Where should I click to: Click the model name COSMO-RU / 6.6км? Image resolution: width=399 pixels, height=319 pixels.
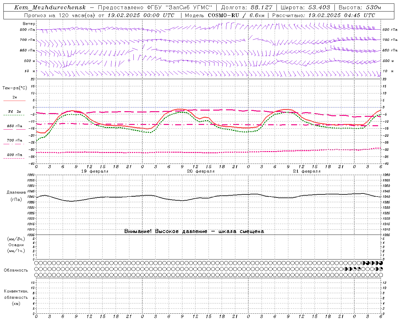point(236,15)
